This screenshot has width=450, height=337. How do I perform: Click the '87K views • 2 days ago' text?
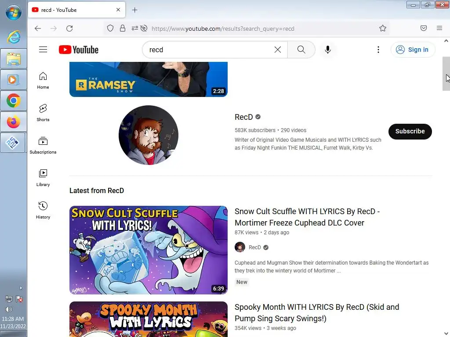coord(262,233)
